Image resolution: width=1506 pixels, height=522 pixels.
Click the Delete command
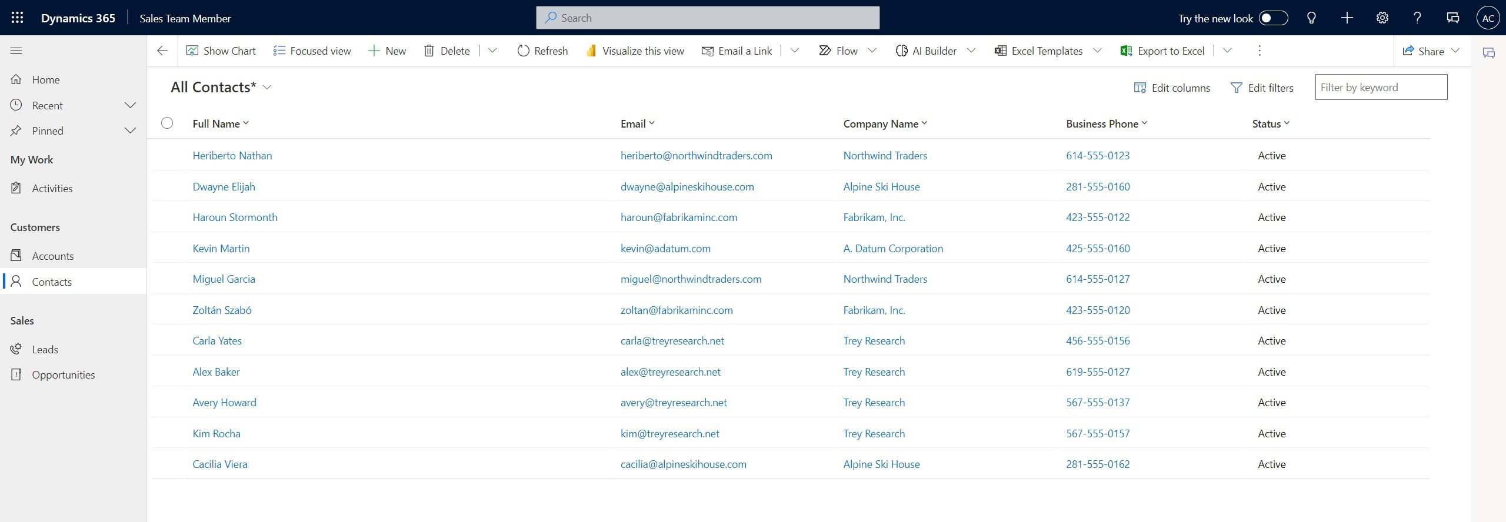(447, 51)
